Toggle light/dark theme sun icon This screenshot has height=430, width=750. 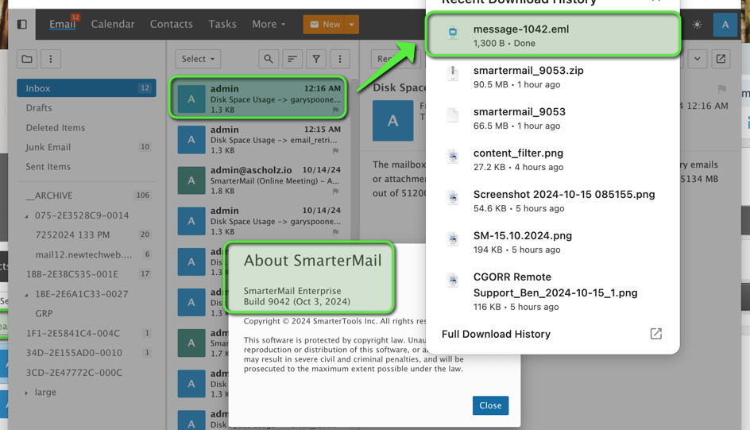[x=697, y=25]
